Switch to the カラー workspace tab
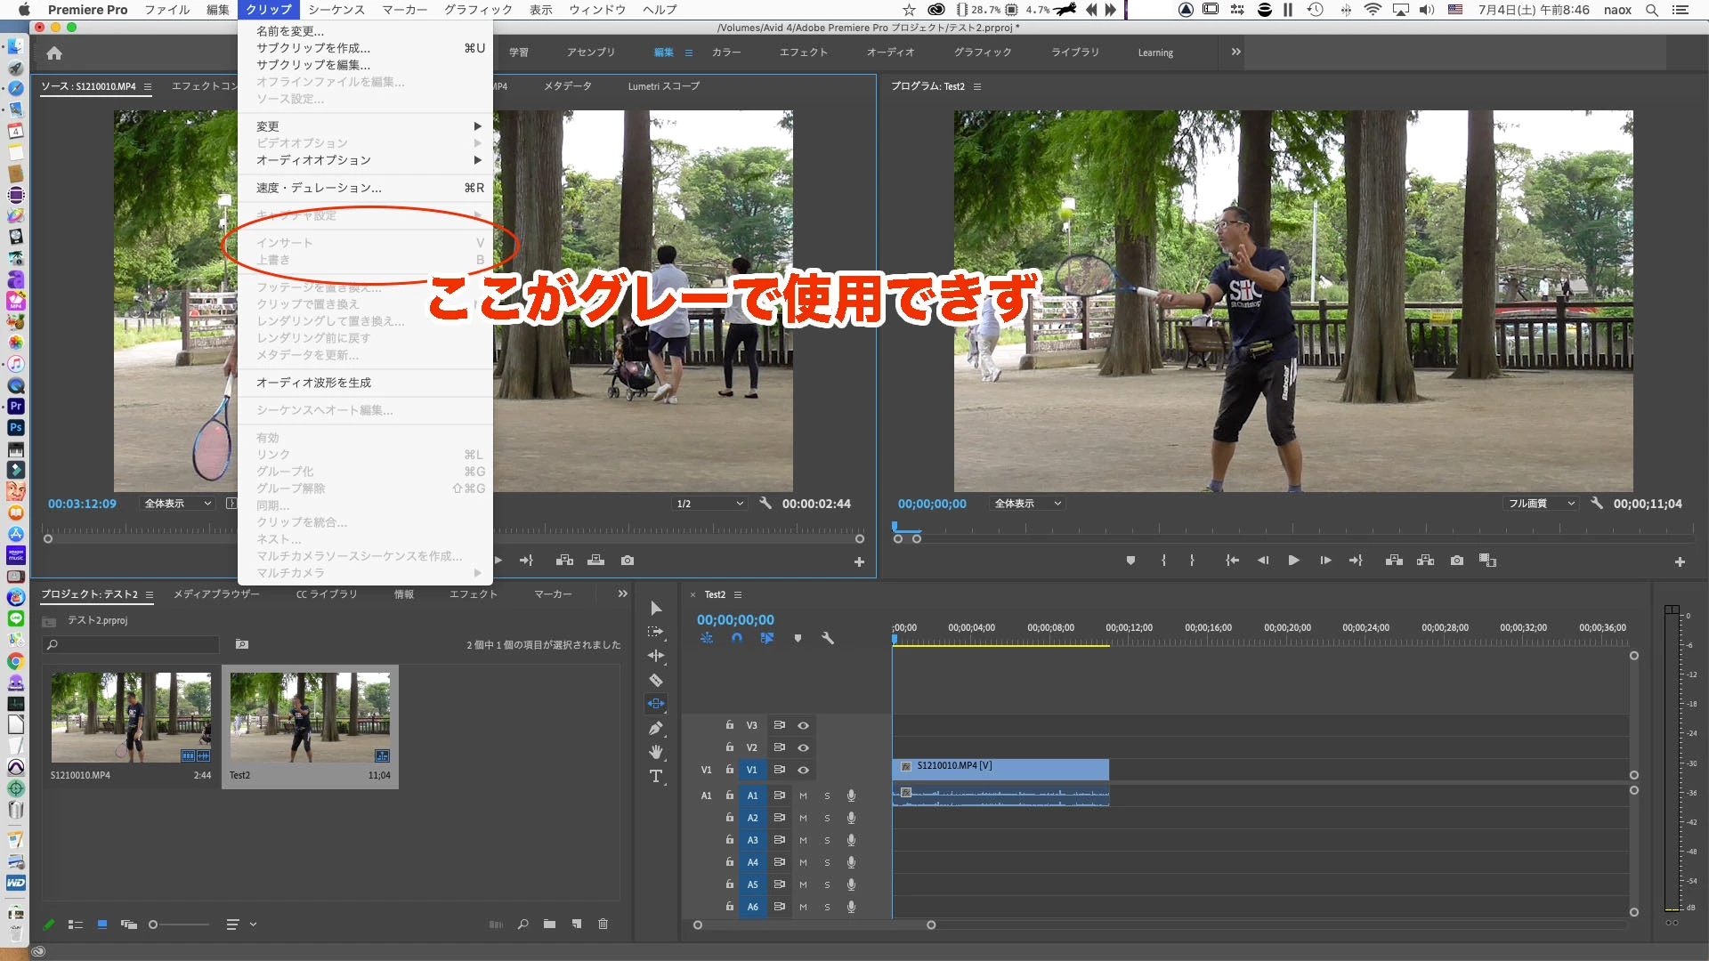Viewport: 1709px width, 961px height. click(x=725, y=52)
